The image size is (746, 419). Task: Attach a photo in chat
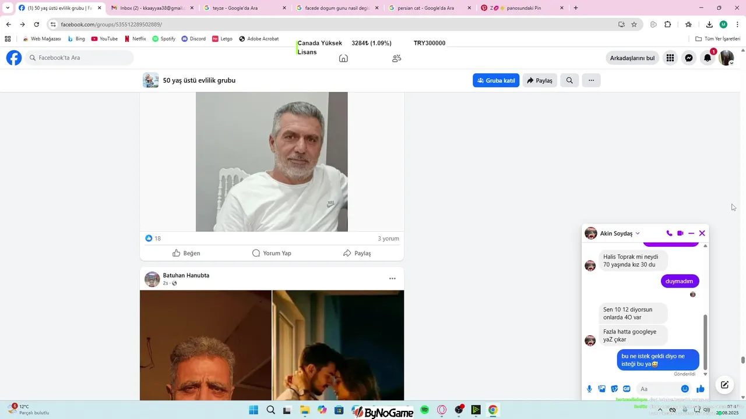pos(602,389)
